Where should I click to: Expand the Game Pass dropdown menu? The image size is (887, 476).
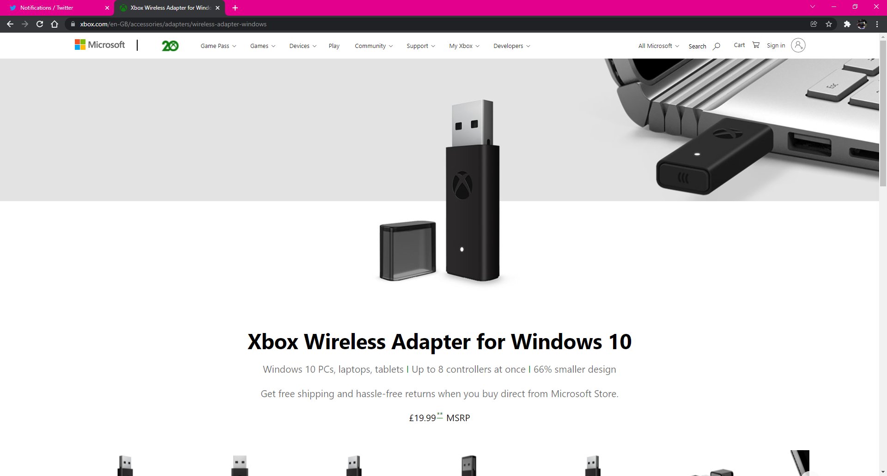tap(219, 46)
